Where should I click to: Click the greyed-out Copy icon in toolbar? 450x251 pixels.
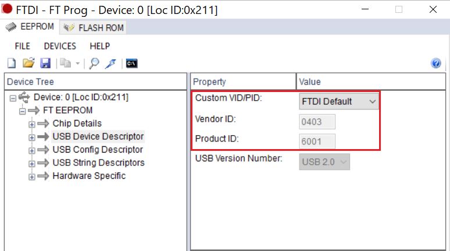66,63
